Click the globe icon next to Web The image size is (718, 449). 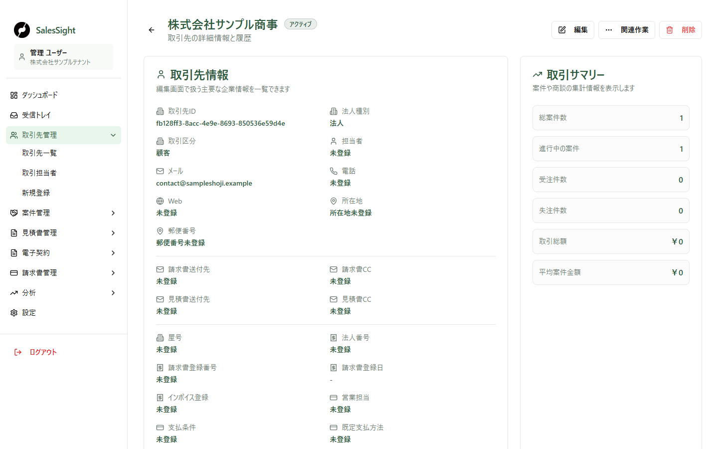(x=160, y=201)
